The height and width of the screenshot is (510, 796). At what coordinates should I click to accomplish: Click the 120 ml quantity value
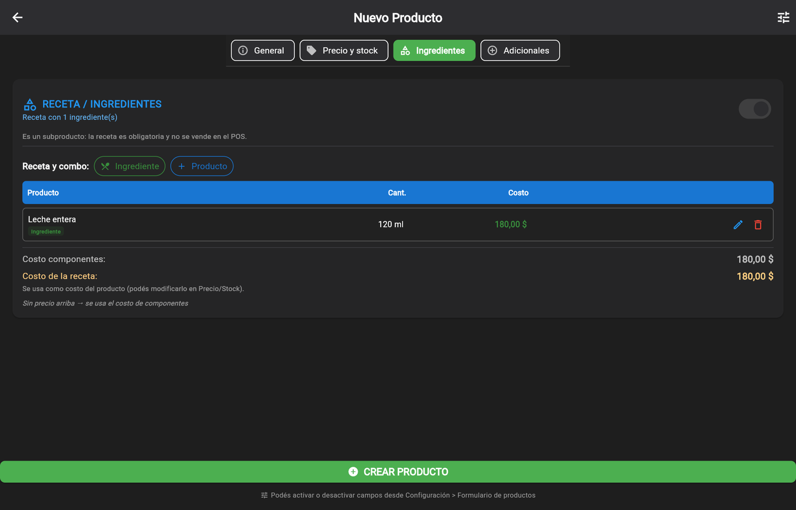pos(391,224)
